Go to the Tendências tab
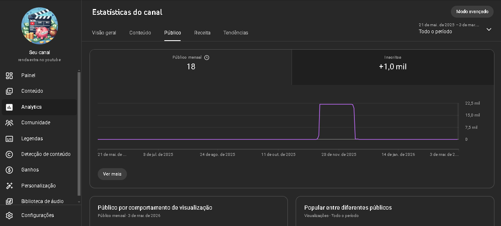Viewport: 501px width, 226px height. point(236,33)
